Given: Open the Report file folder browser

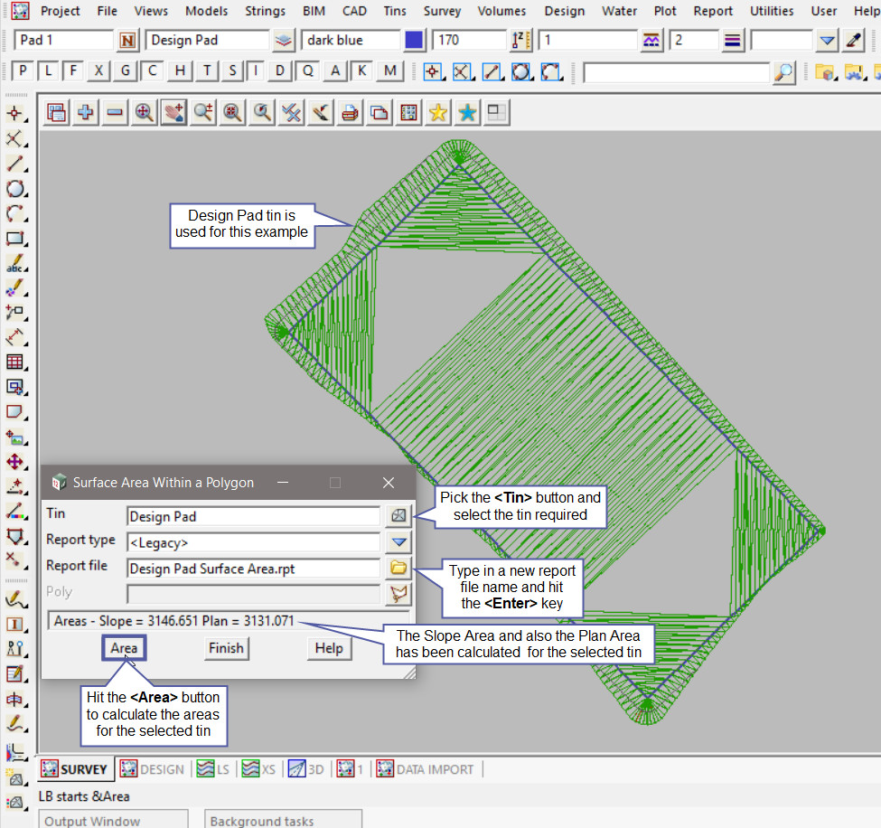Looking at the screenshot, I should (398, 569).
